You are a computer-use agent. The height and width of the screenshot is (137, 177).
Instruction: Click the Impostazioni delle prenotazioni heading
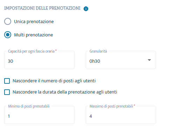(42, 8)
